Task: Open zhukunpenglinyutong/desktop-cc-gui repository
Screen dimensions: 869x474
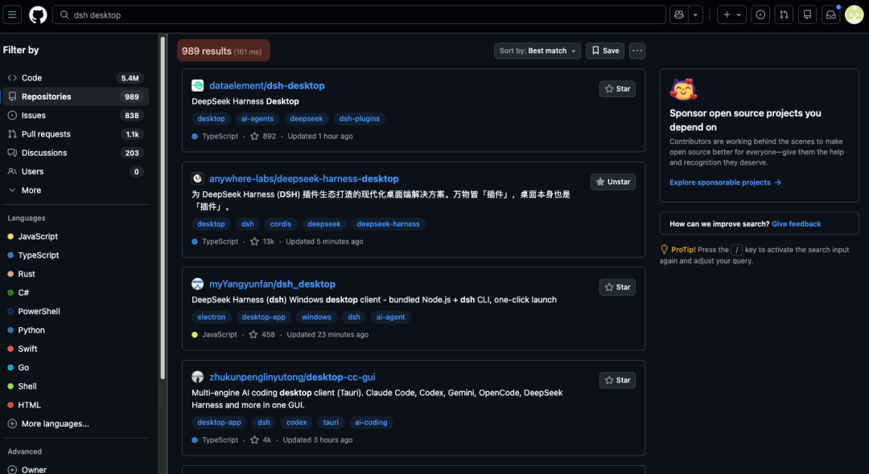Action: click(x=292, y=378)
